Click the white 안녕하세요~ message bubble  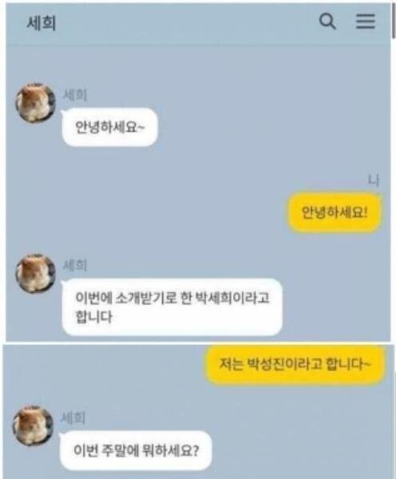click(x=109, y=127)
